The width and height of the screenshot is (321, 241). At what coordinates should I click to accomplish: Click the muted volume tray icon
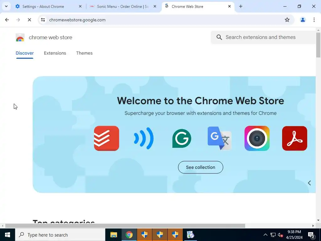coord(280,235)
